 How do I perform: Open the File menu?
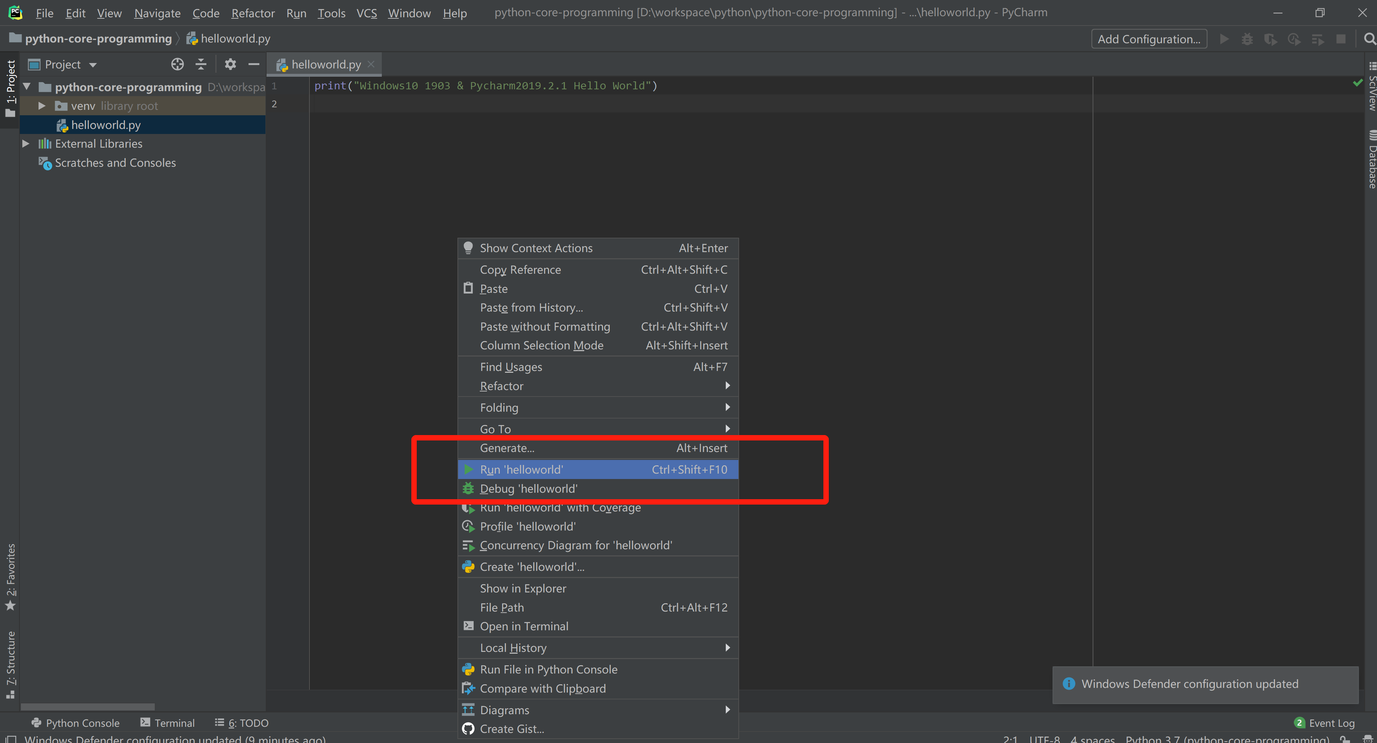click(44, 13)
